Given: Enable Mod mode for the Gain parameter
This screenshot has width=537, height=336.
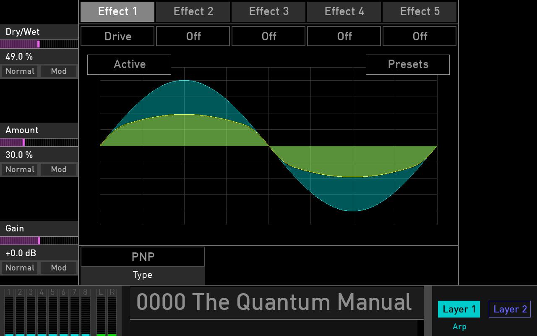Looking at the screenshot, I should click(58, 268).
